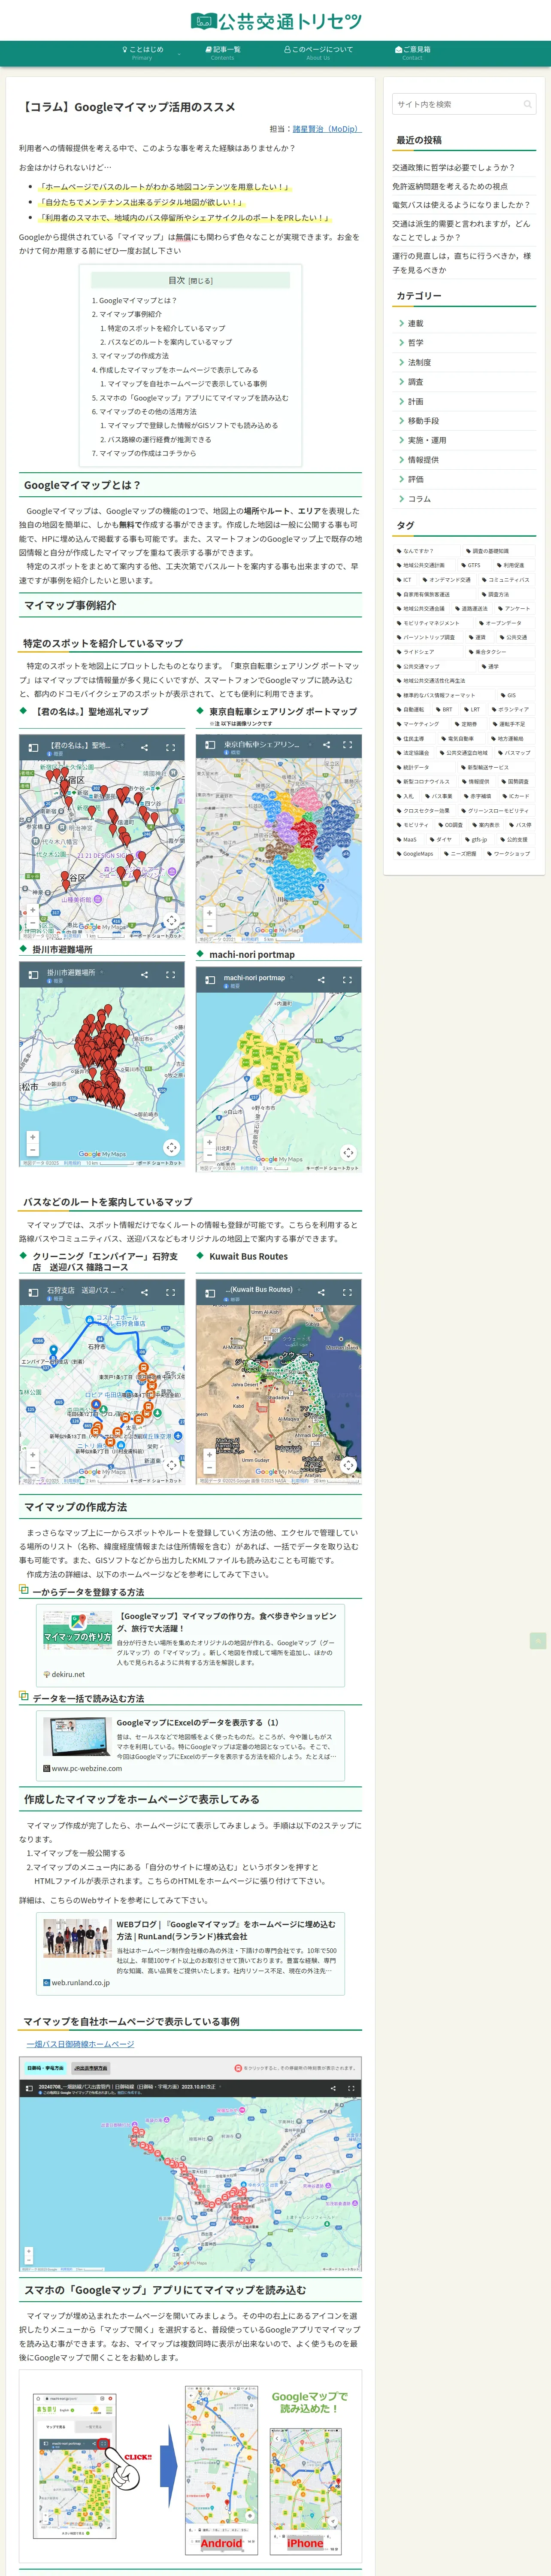Viewport: 551px width, 2576px height.
Task: Open the このページについて nav item
Action: [318, 53]
